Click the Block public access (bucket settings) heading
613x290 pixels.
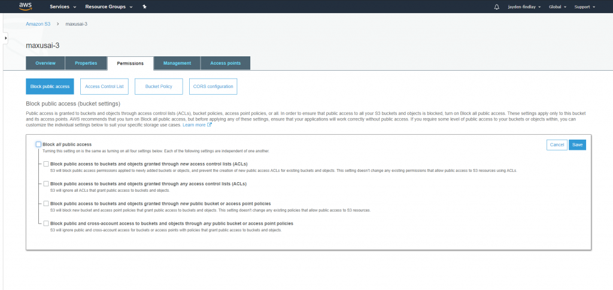tap(73, 104)
